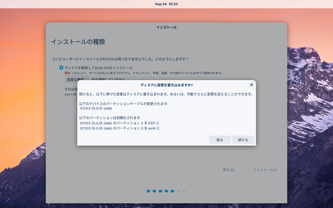Click the 警告 warning text line
Viewport: 333px width, 208px height.
(144, 73)
